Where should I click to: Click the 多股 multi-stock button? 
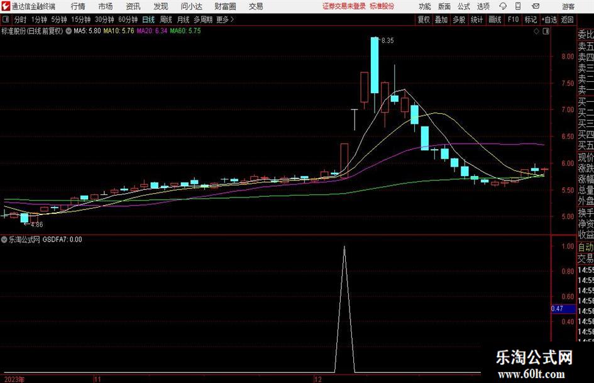click(x=459, y=19)
